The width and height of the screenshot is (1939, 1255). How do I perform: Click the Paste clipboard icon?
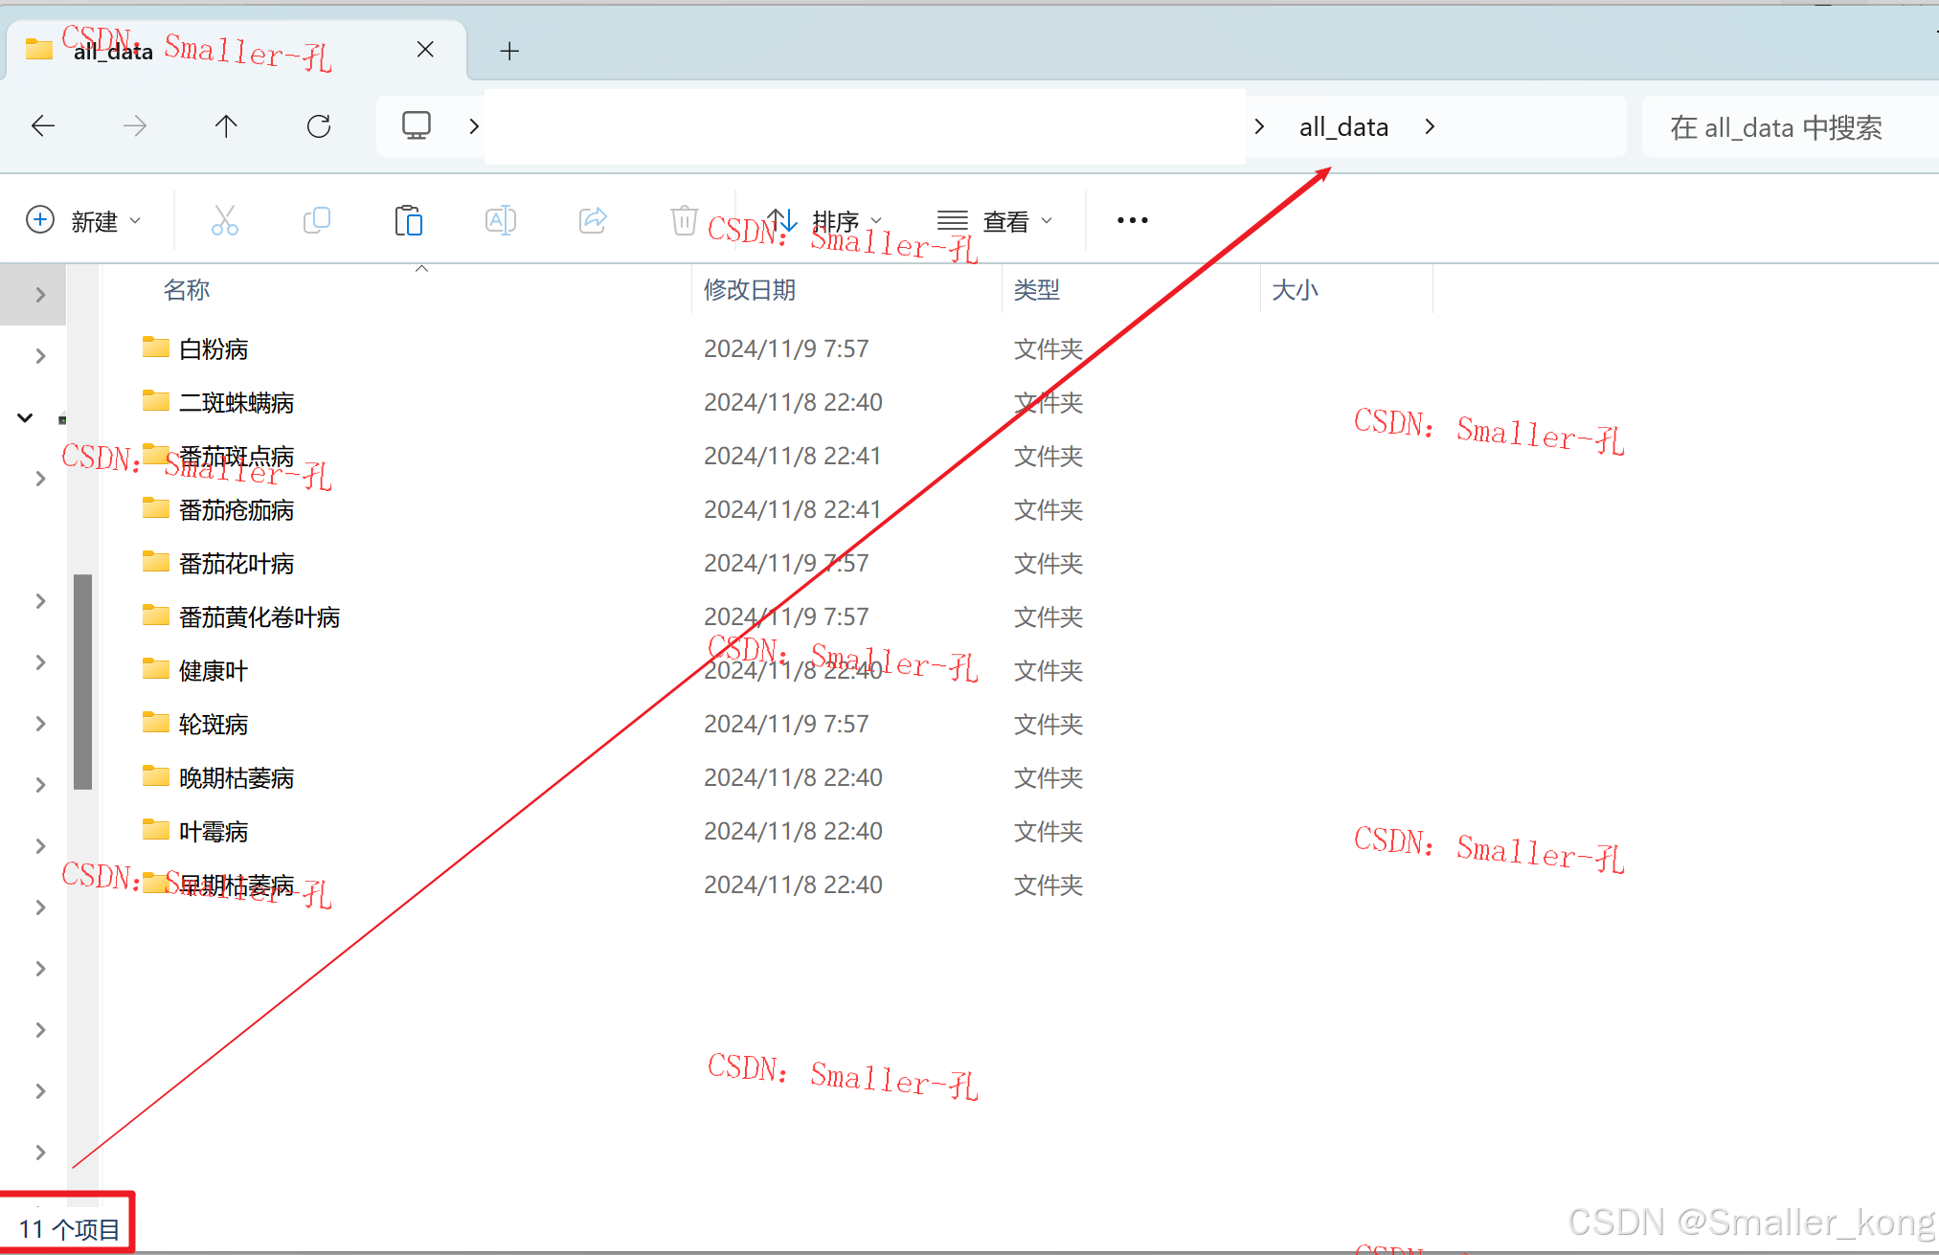click(409, 221)
